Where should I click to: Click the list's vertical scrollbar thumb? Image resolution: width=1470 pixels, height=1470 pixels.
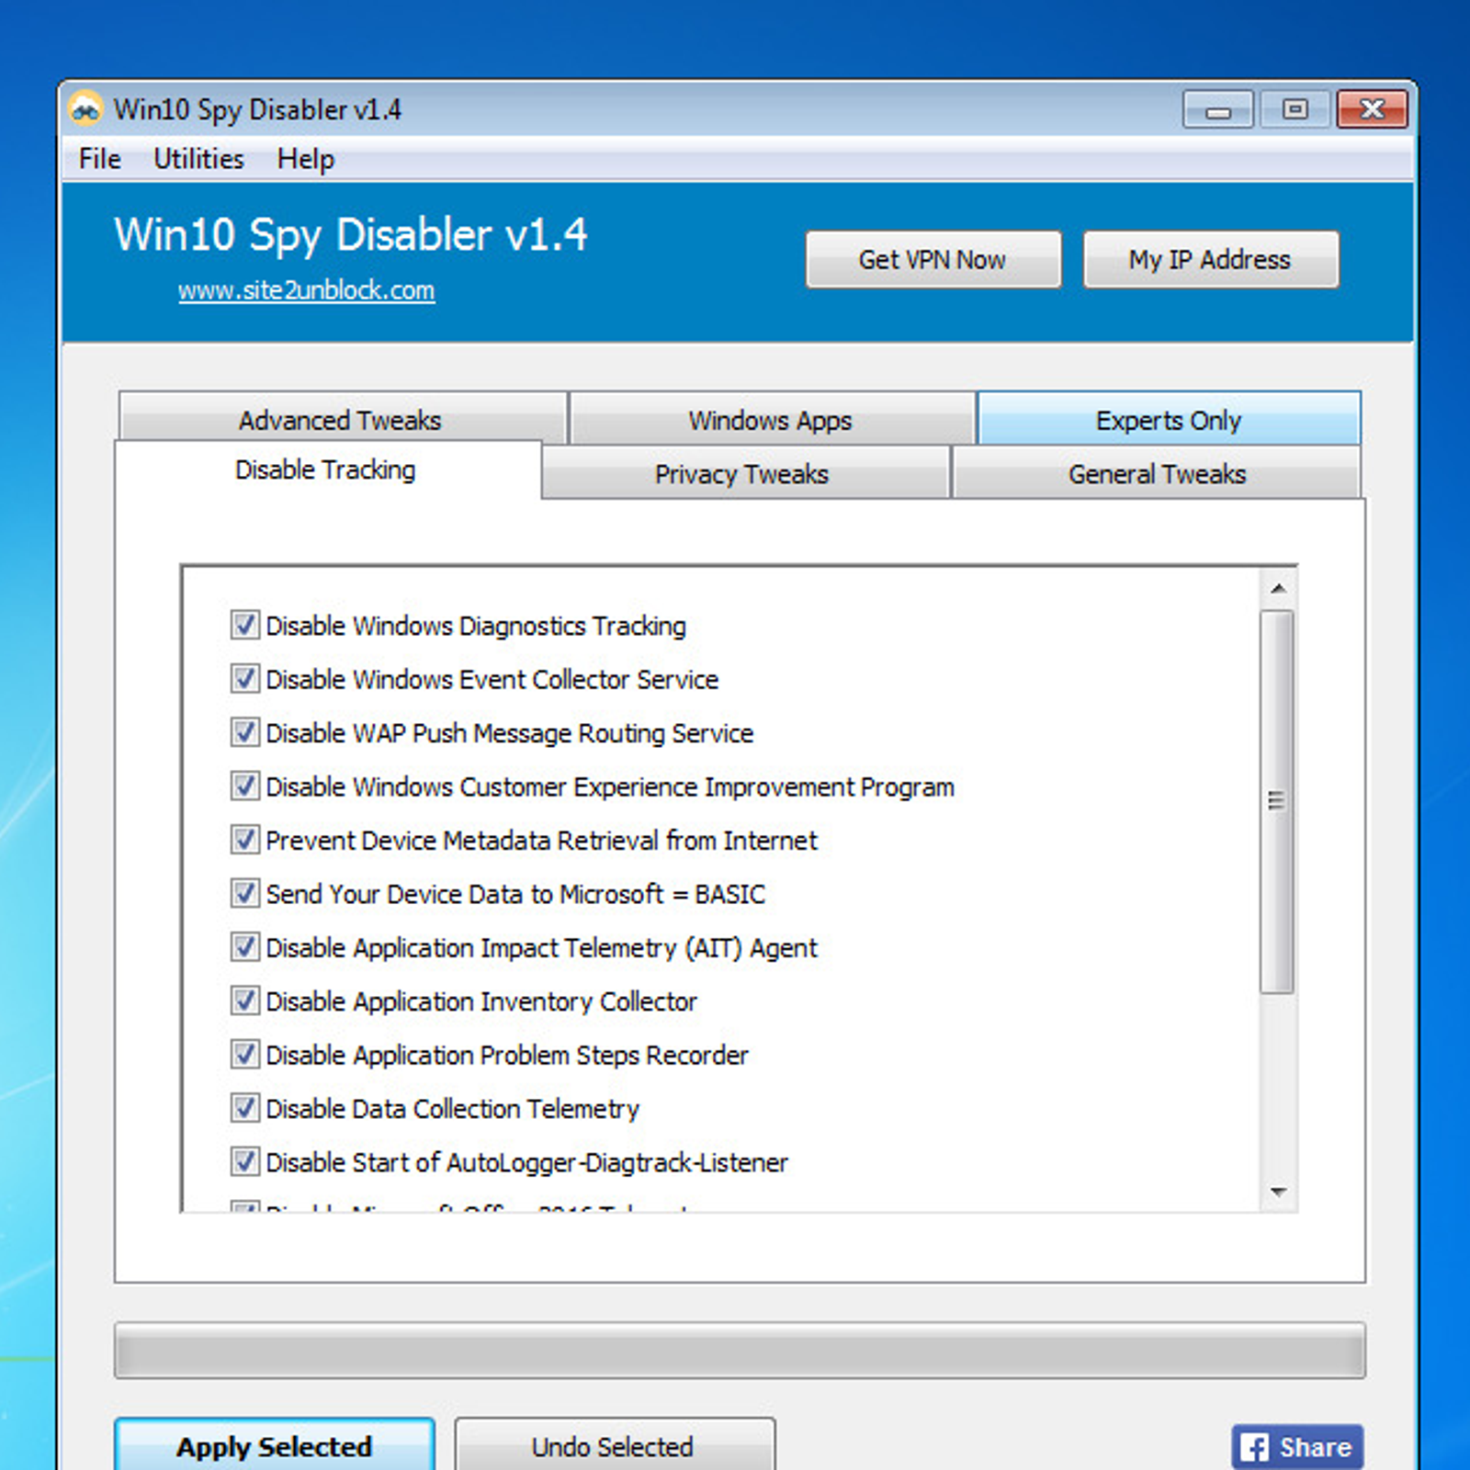pos(1277,802)
